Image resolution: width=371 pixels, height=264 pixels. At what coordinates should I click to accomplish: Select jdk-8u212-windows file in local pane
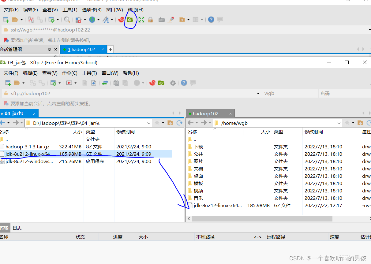(29, 162)
